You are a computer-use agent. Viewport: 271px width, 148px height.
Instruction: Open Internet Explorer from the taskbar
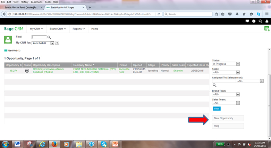point(42,144)
